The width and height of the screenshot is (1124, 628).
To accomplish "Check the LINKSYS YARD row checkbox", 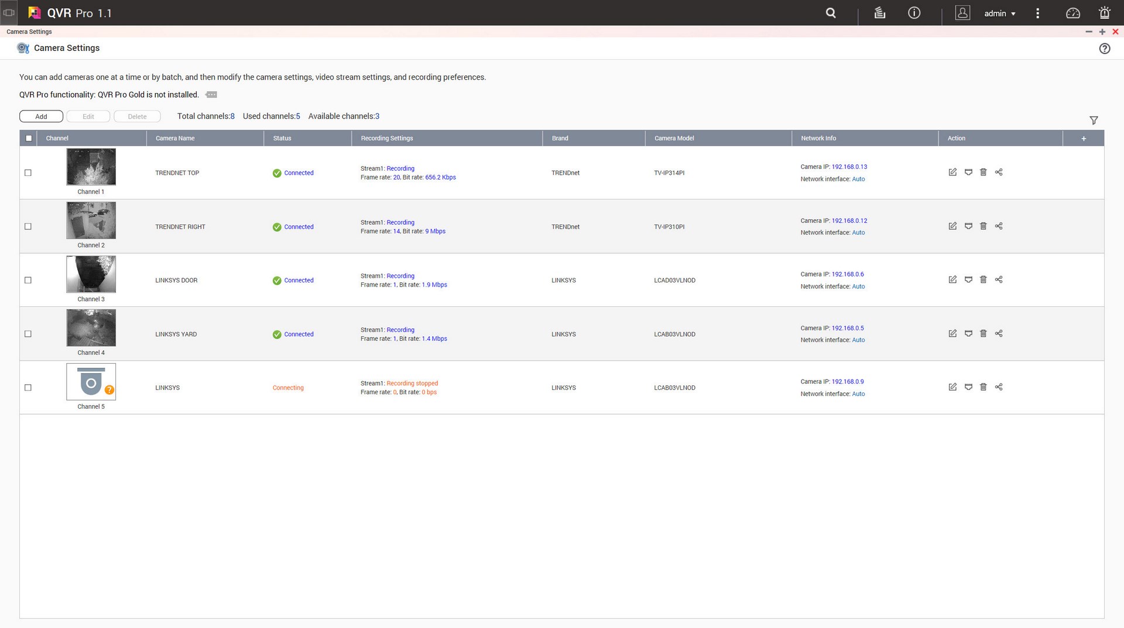I will pyautogui.click(x=28, y=334).
